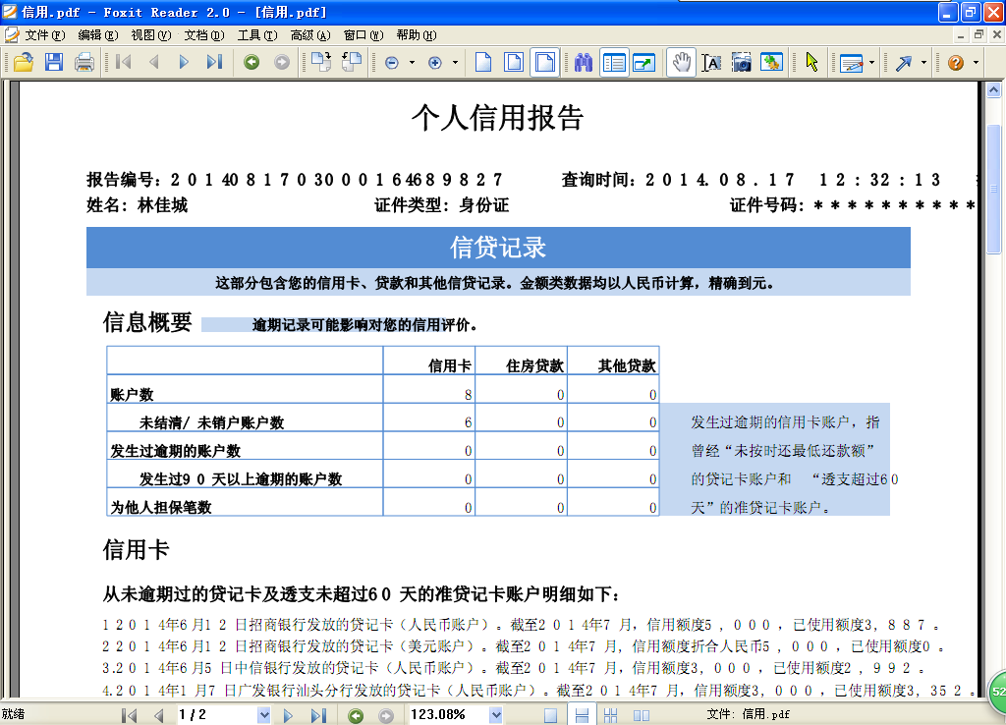
Task: Print the document using the printer icon
Action: coord(84,63)
